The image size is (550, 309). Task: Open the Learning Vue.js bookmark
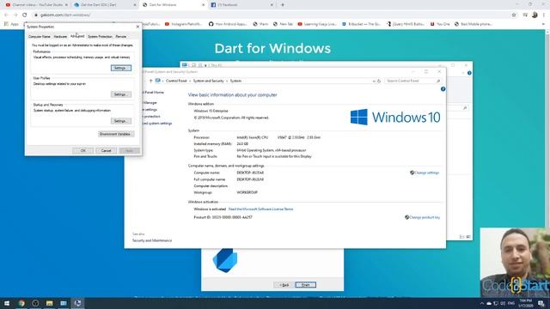point(317,24)
